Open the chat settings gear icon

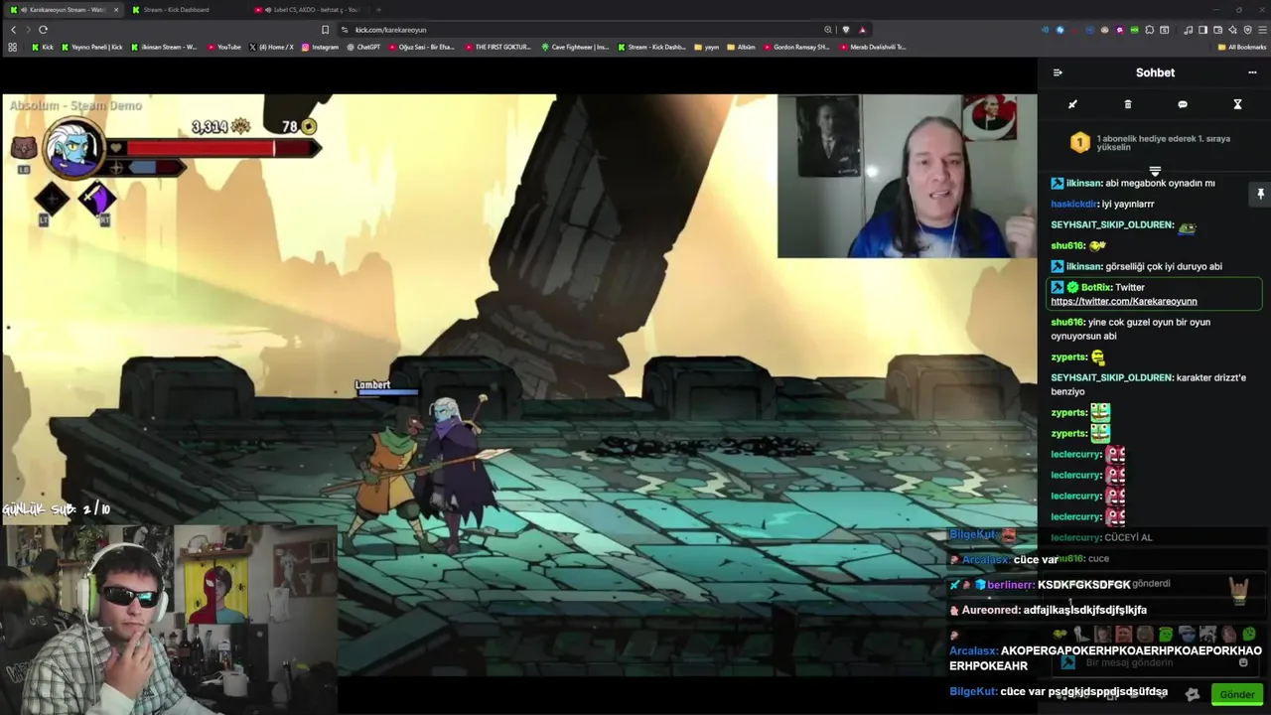pyautogui.click(x=1193, y=694)
